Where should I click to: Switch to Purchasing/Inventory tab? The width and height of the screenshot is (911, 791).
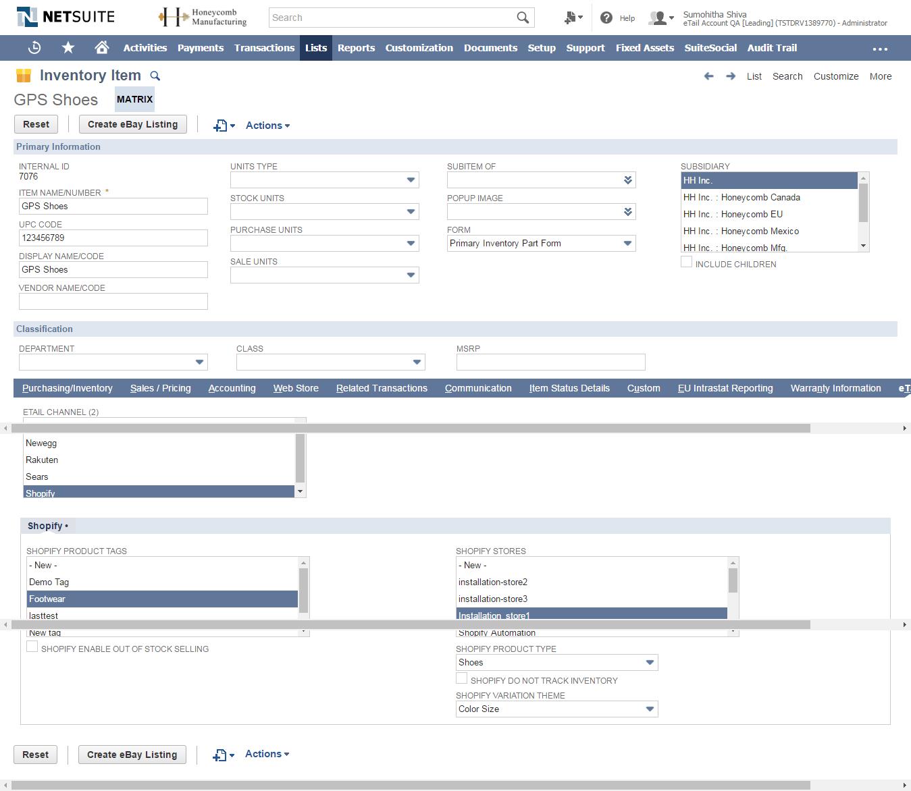point(68,388)
